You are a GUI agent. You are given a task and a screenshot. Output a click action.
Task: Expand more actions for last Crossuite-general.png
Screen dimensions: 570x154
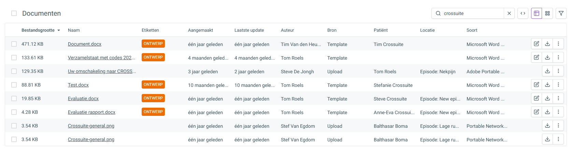tap(558, 139)
